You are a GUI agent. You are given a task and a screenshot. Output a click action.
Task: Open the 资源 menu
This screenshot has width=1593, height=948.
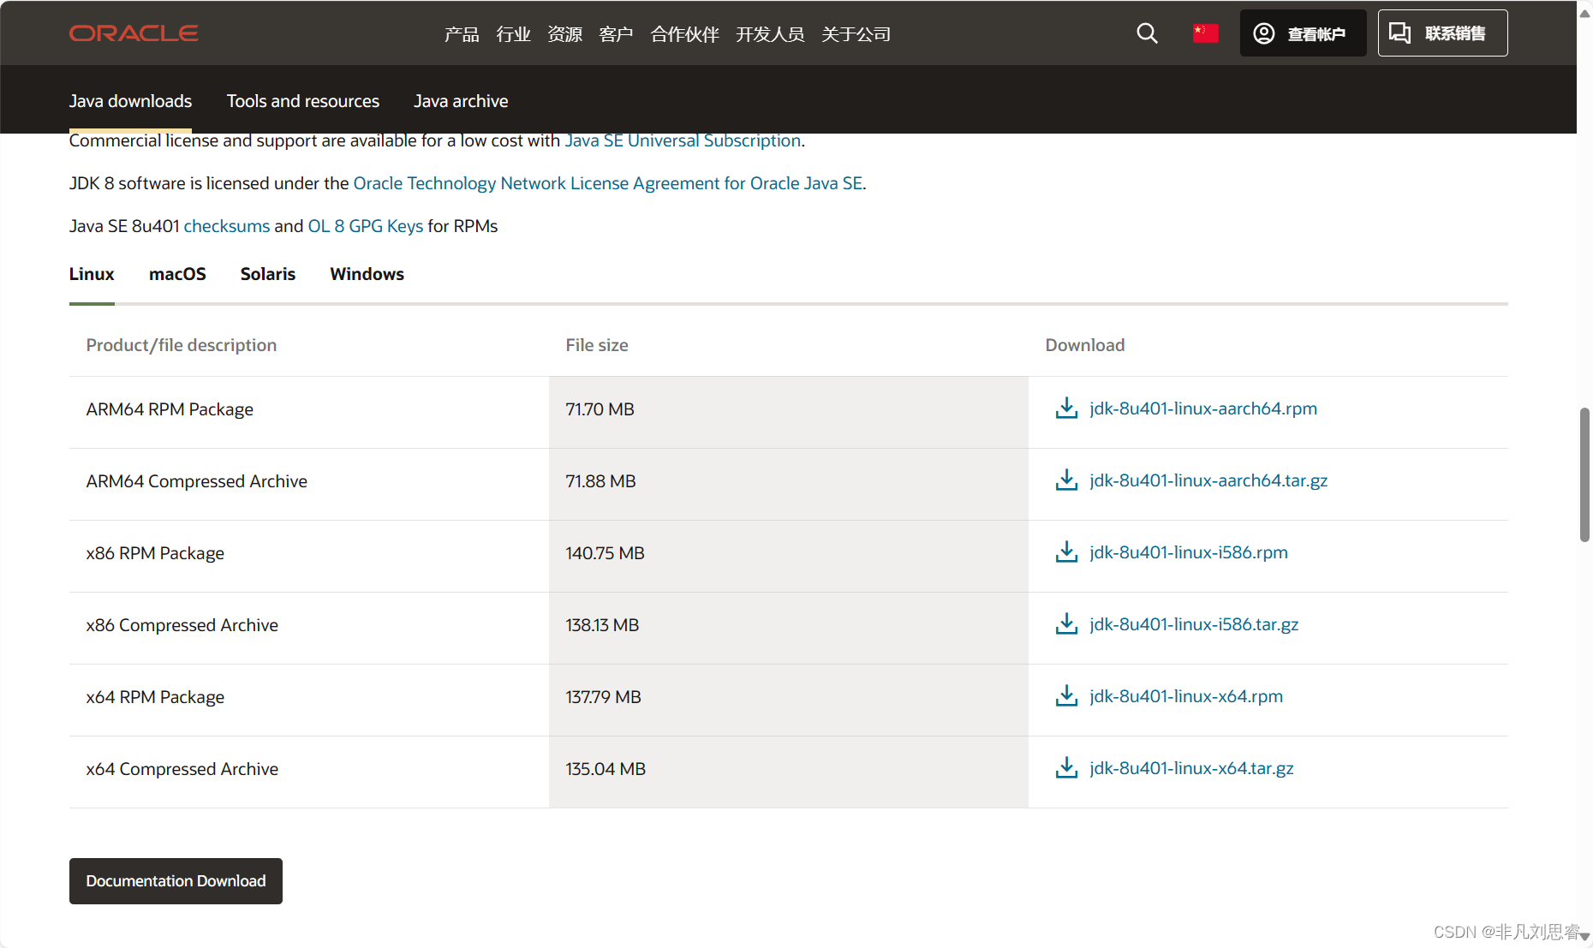564,34
